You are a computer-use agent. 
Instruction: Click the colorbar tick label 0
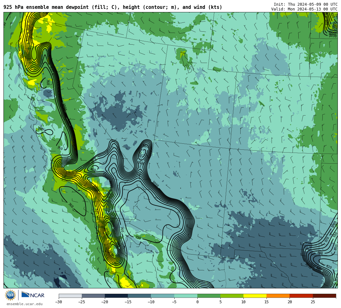(197, 302)
